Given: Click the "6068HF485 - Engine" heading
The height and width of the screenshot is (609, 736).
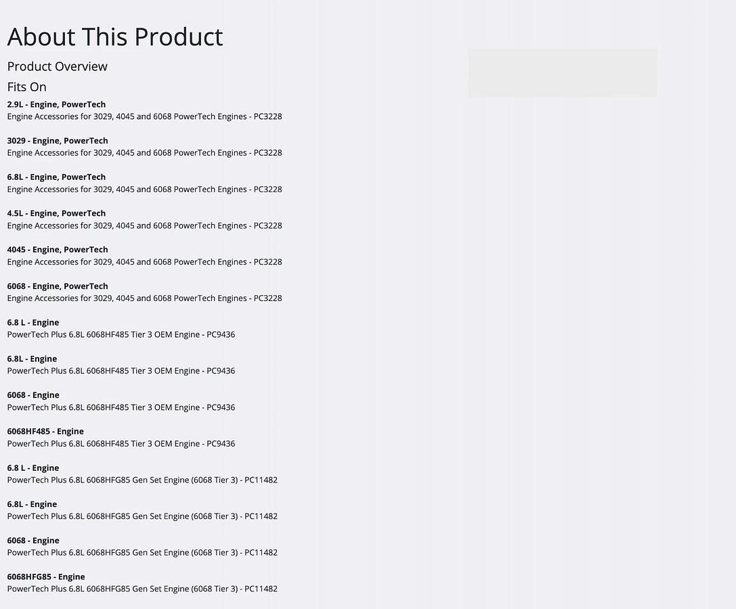Looking at the screenshot, I should tap(45, 431).
